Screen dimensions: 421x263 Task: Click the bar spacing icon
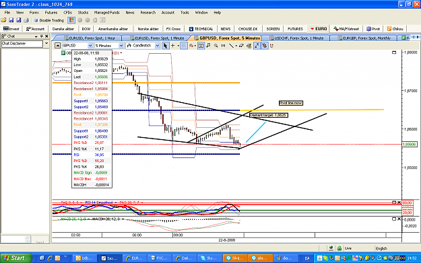223,46
